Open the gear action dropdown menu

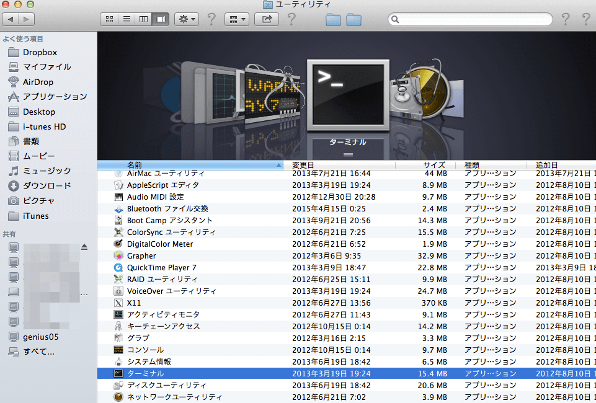click(x=186, y=19)
